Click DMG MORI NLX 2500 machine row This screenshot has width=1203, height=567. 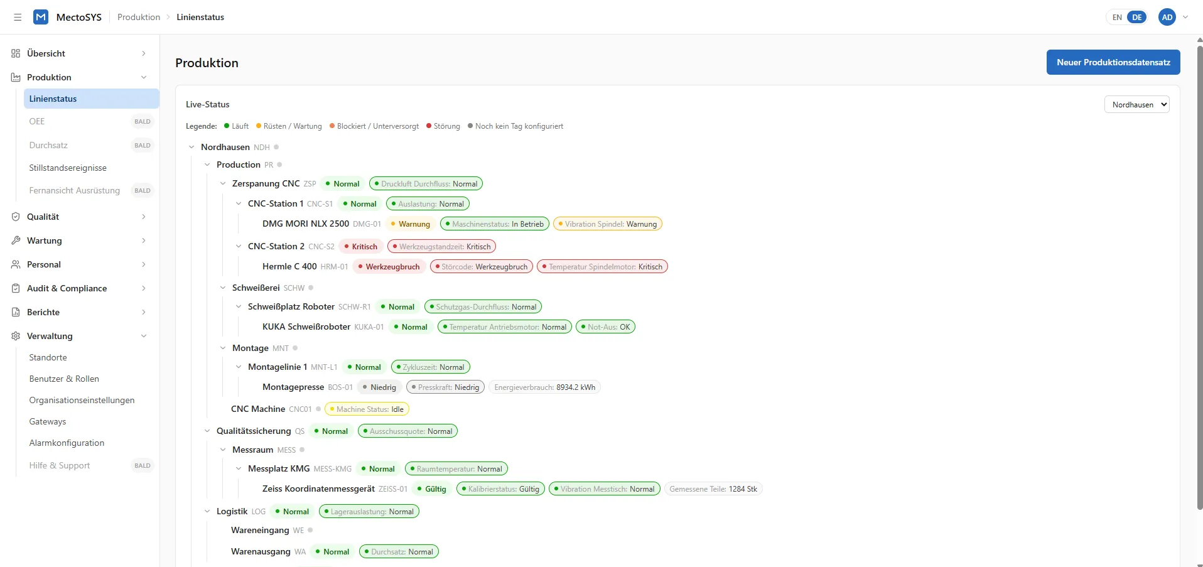305,224
